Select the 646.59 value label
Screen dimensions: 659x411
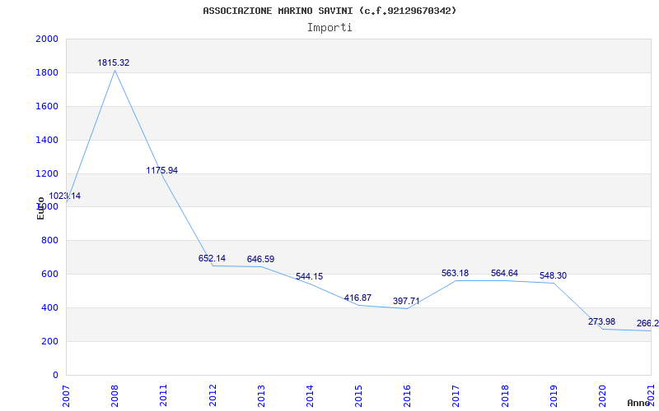260,259
